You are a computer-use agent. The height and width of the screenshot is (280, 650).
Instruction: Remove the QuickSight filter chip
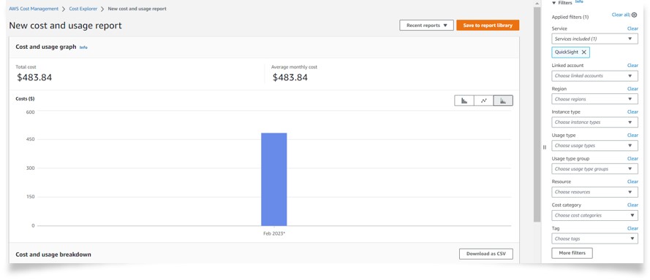pos(583,52)
